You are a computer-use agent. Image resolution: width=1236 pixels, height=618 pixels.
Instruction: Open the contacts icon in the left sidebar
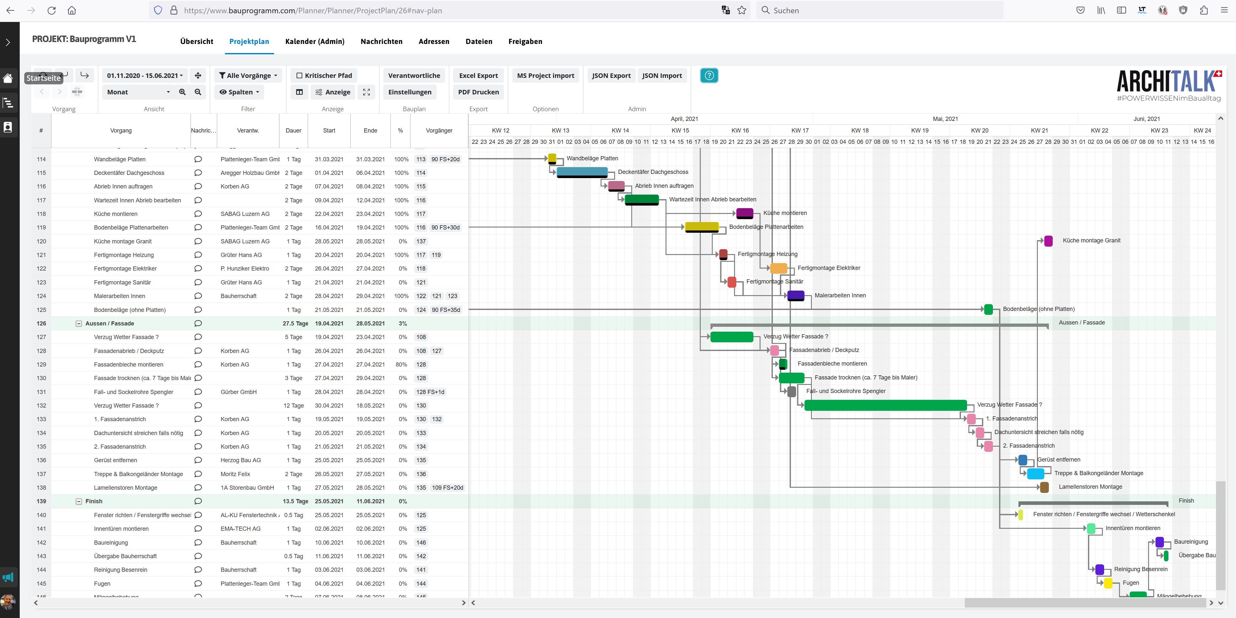pyautogui.click(x=8, y=127)
